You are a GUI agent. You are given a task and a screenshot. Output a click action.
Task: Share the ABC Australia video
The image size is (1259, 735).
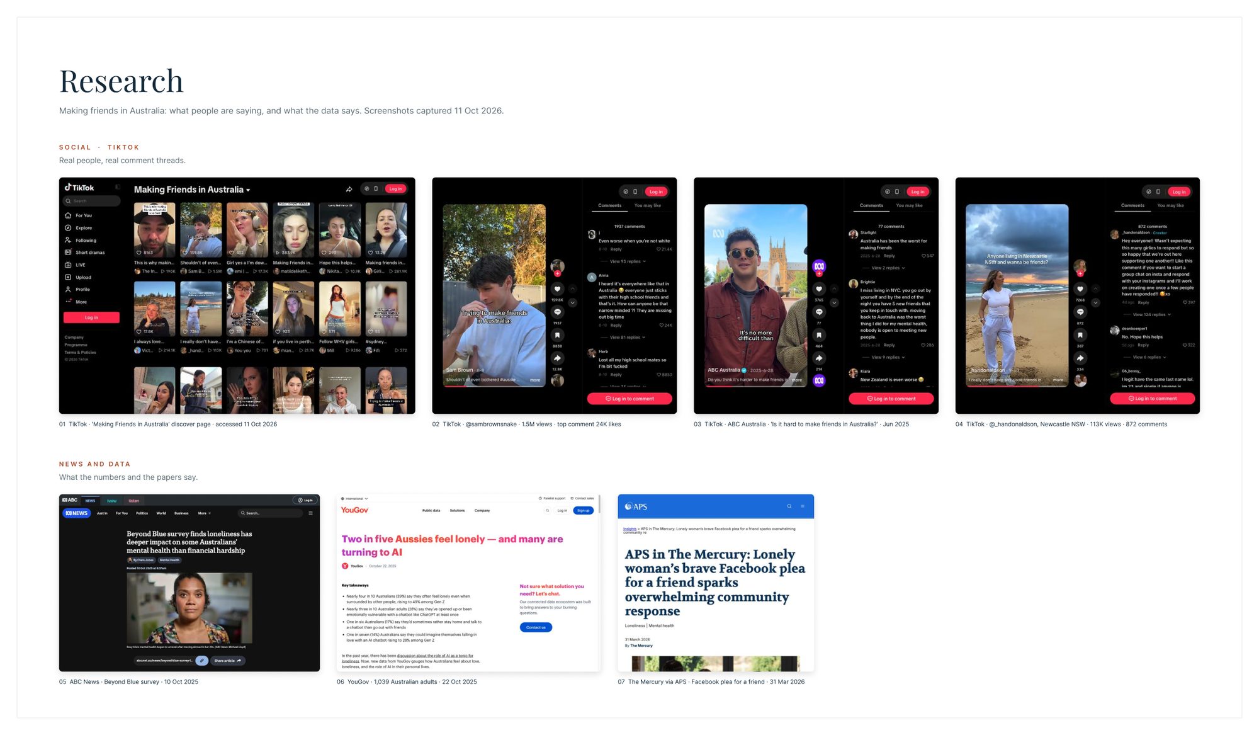[x=819, y=358]
